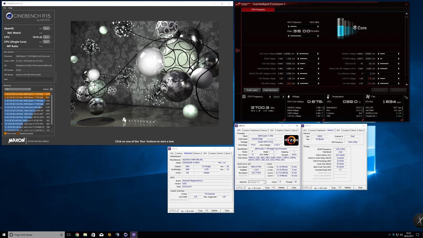Open the Processor #1 selection dropdown
Image resolution: width=423 pixels, height=238 pixels.
(257, 182)
